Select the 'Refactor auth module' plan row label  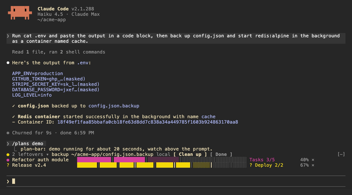tap(40, 160)
